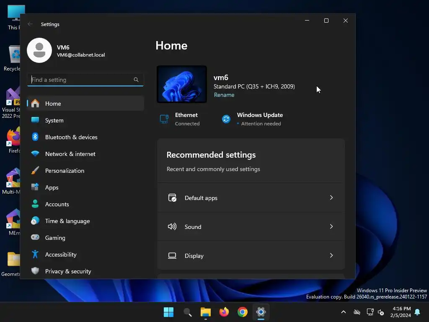The image size is (429, 322).
Task: Open Privacy & security settings
Action: pyautogui.click(x=85, y=271)
